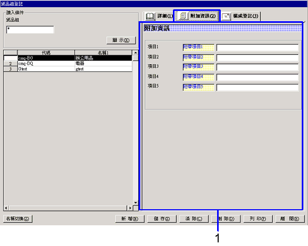Image resolution: width=308 pixels, height=246 pixels.
Task: Click the 項目1 value input field
Action: (x=257, y=48)
